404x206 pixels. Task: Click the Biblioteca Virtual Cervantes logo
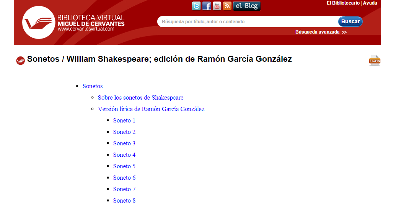tap(73, 23)
